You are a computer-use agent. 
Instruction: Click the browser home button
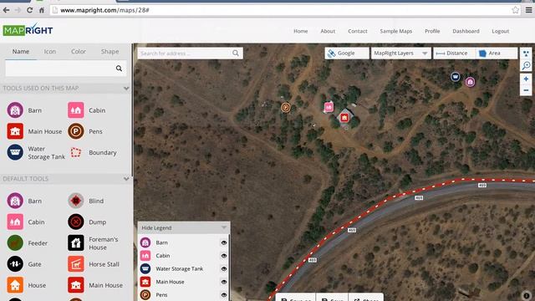(42, 10)
